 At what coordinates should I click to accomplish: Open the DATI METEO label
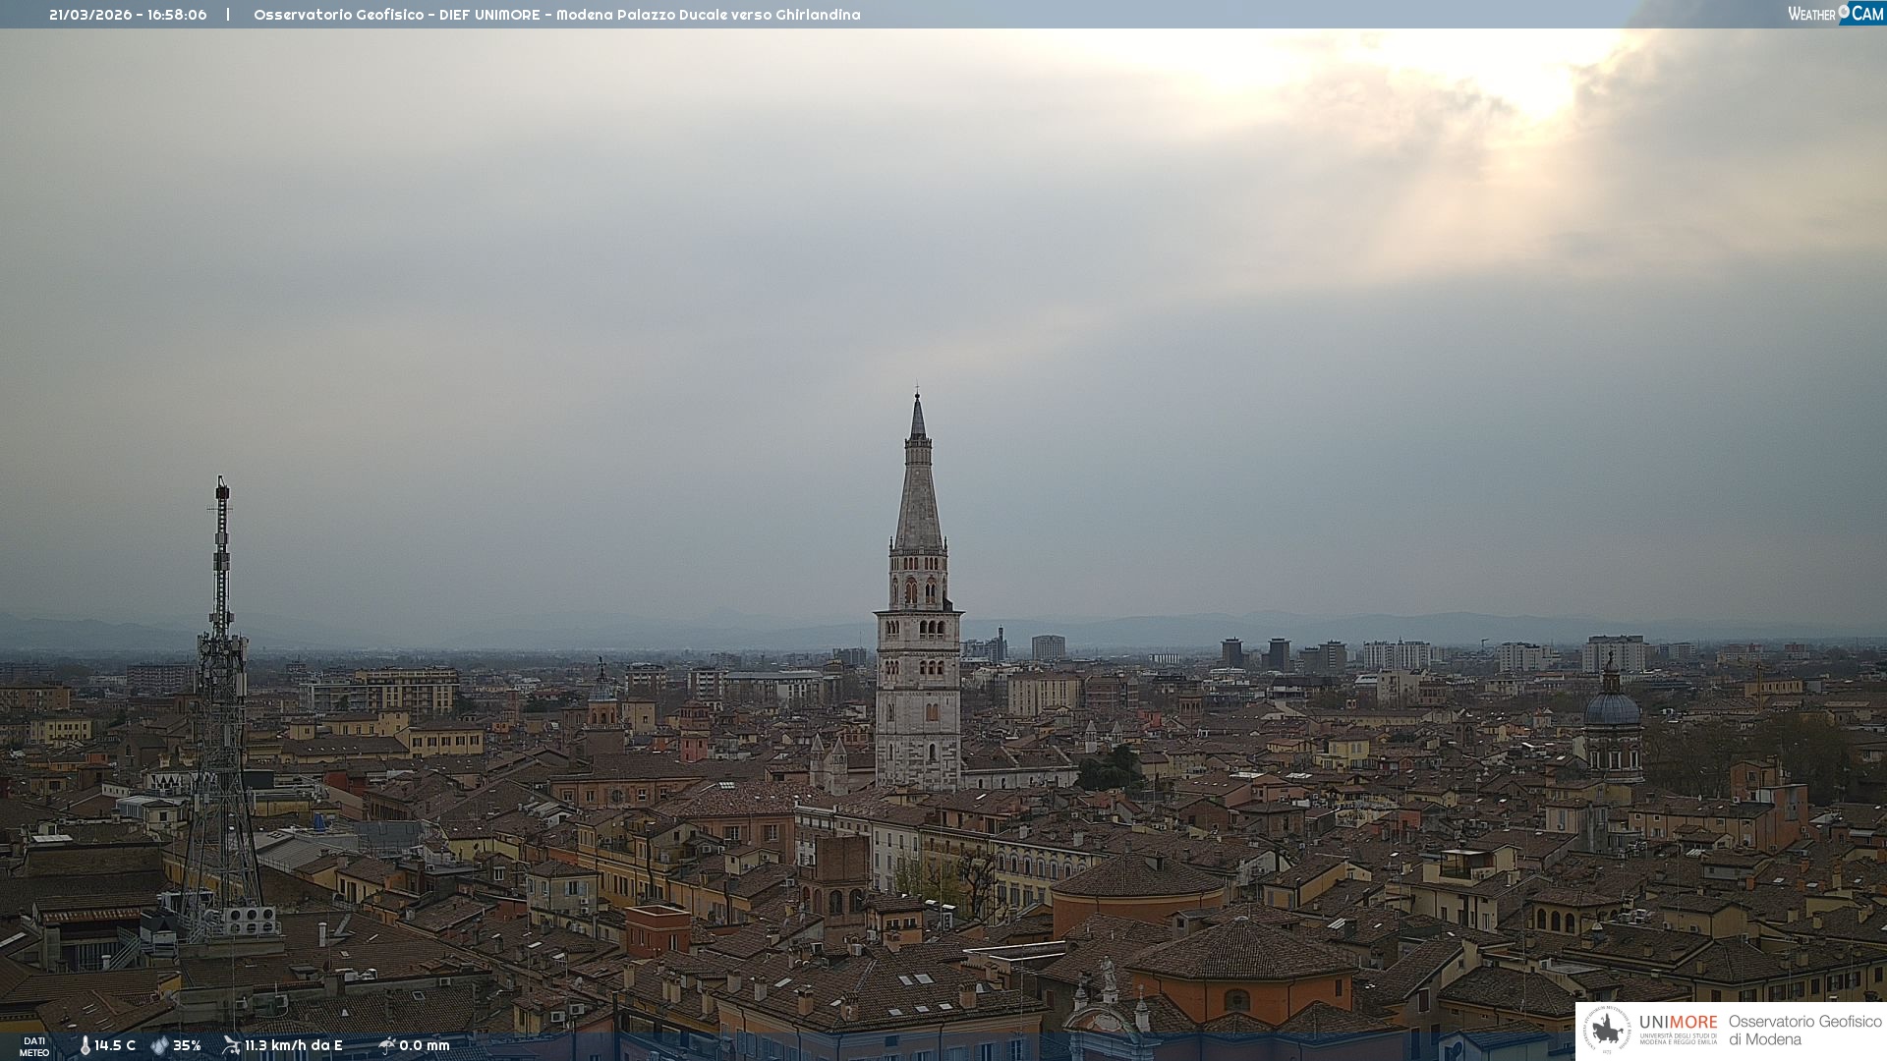[34, 1046]
